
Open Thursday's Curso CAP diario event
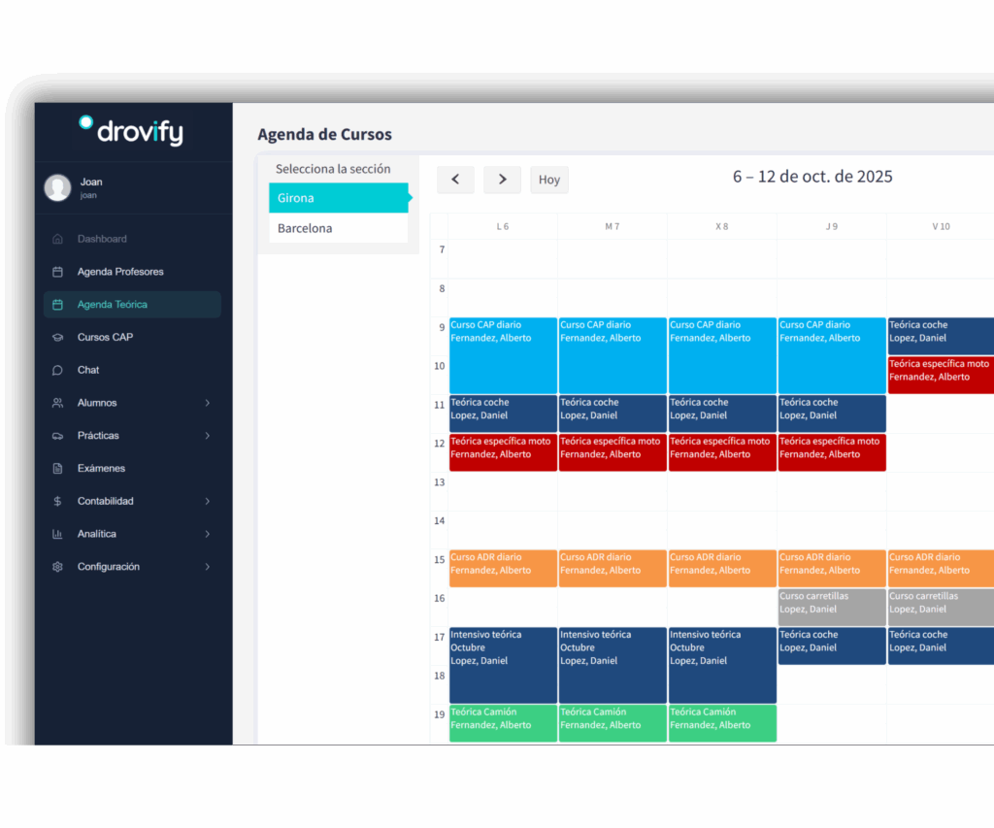click(832, 355)
